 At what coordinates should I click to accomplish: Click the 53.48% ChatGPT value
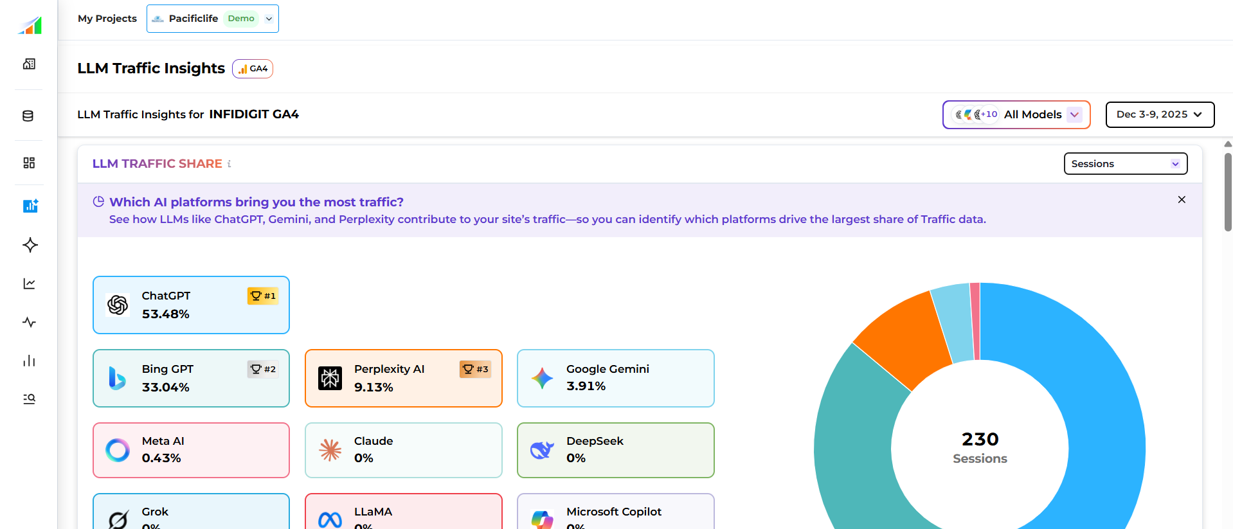[x=166, y=314]
